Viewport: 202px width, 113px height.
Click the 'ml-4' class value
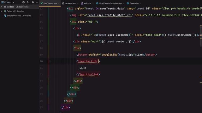92,22
